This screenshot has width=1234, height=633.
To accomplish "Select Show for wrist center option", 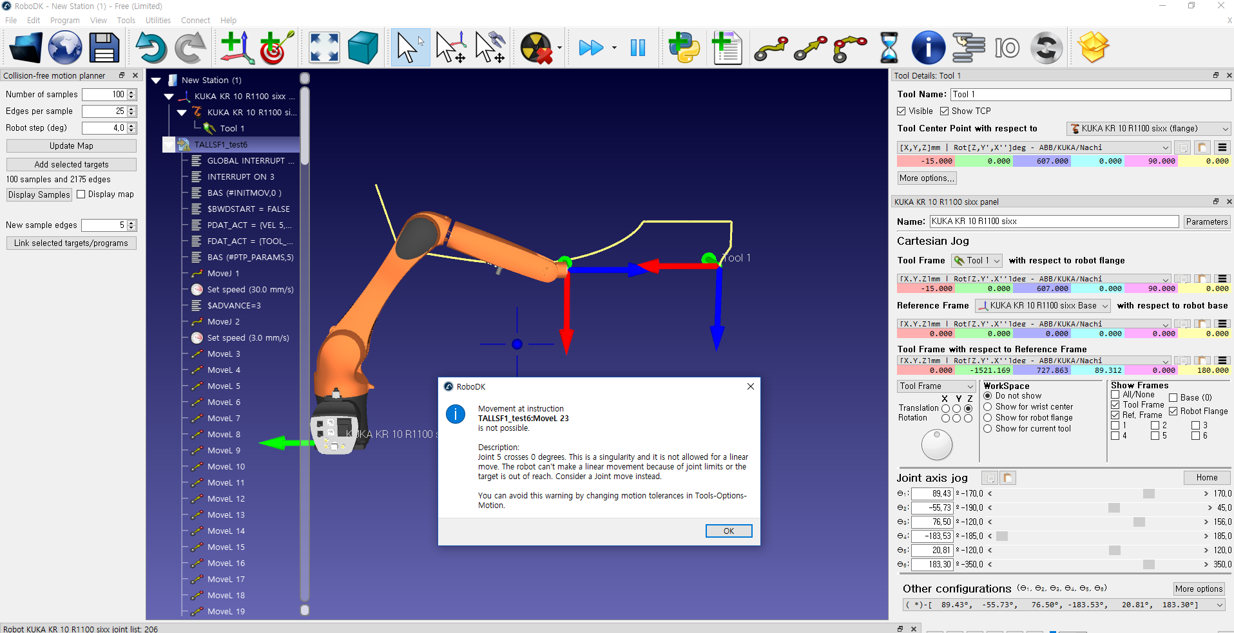I will [988, 407].
